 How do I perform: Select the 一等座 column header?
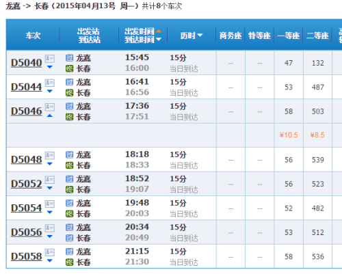[x=289, y=36]
